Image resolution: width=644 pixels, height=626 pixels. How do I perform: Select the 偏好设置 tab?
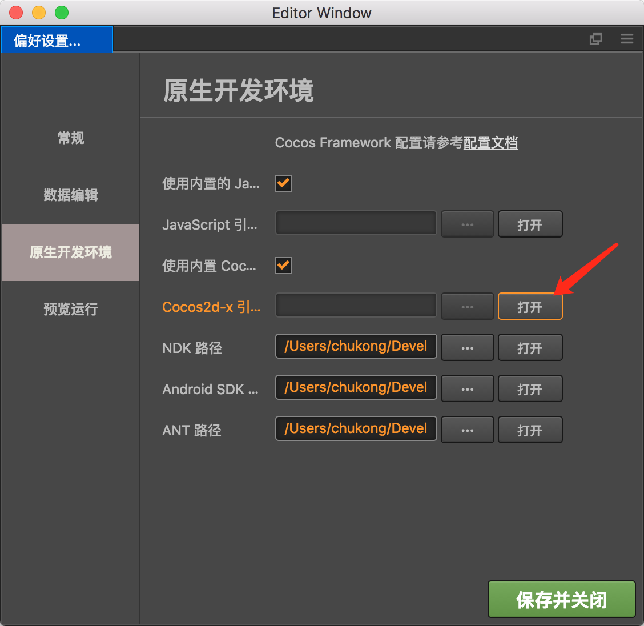pos(57,40)
